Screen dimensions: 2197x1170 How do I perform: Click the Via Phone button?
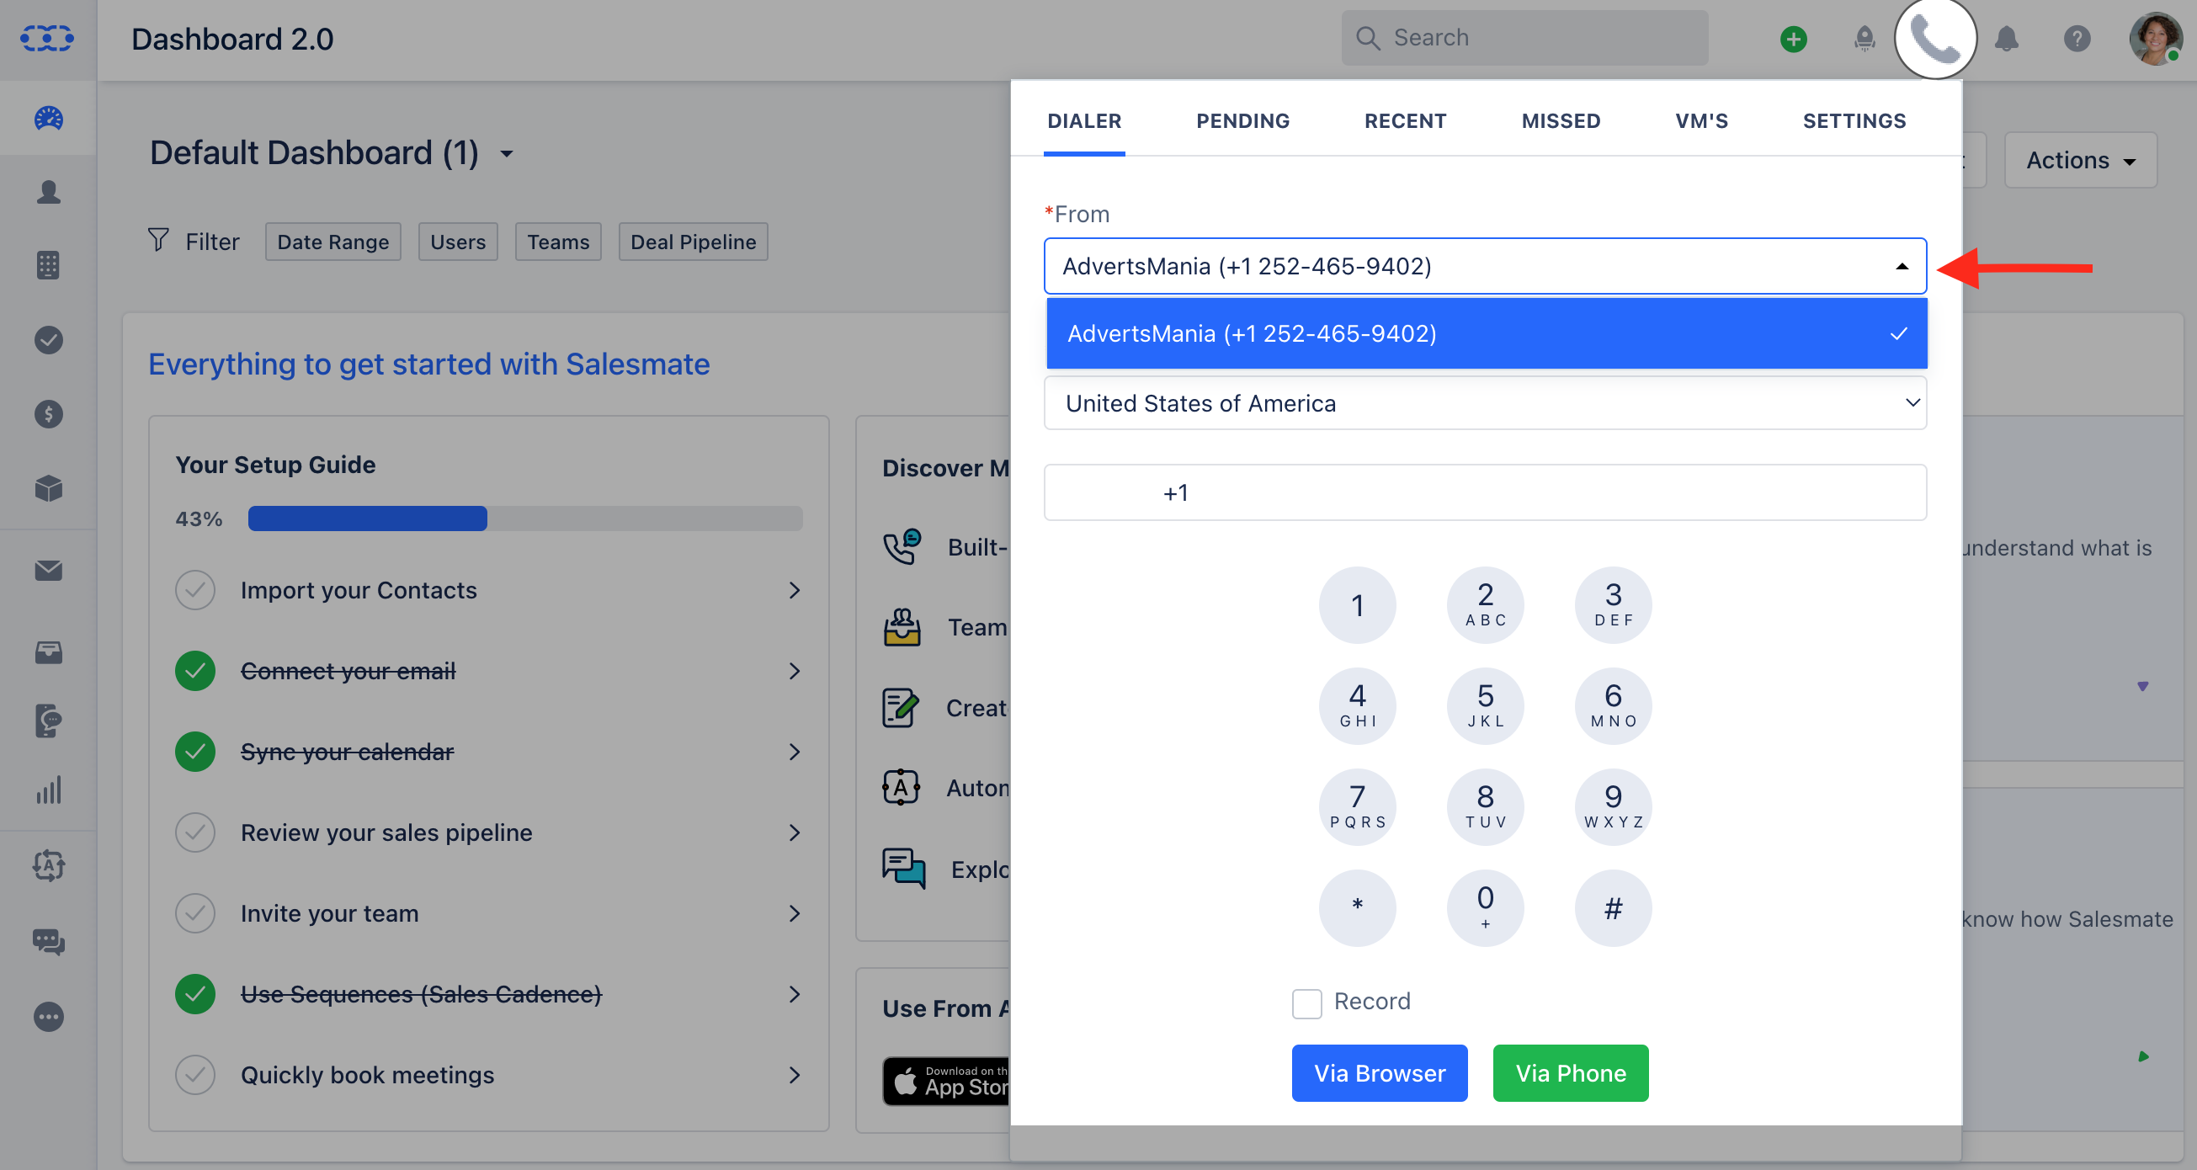tap(1570, 1073)
